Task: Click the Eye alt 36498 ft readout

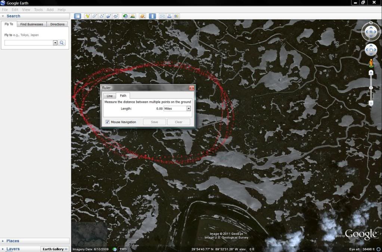Action: (x=362, y=249)
